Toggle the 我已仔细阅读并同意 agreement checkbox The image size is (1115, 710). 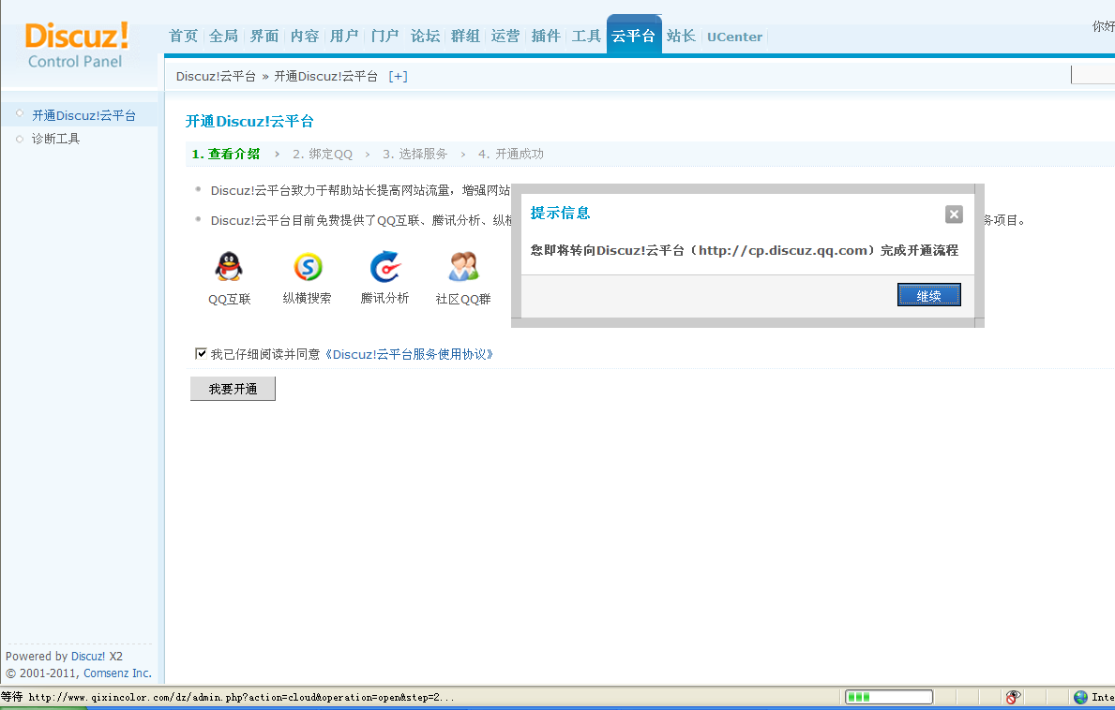pos(202,353)
